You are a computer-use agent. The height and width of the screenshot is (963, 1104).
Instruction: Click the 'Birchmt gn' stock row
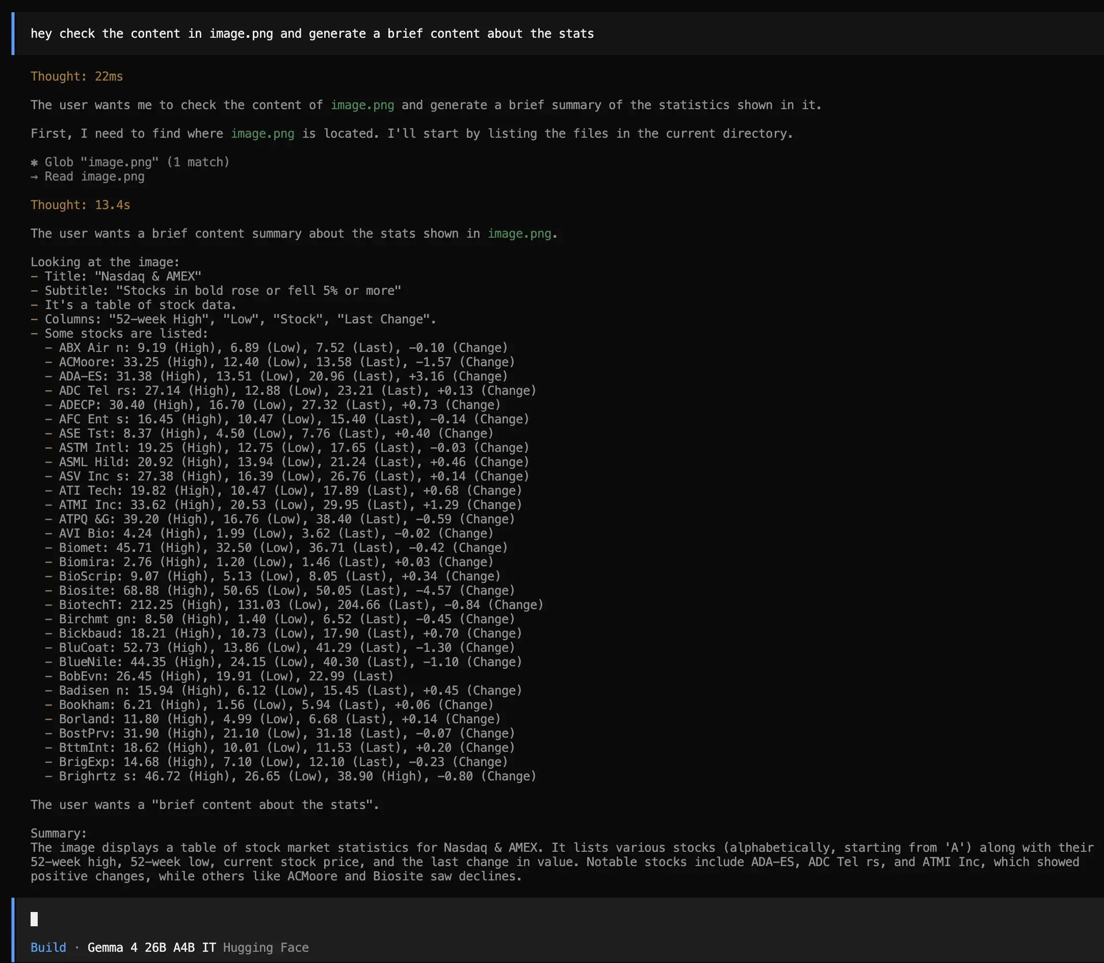point(280,619)
